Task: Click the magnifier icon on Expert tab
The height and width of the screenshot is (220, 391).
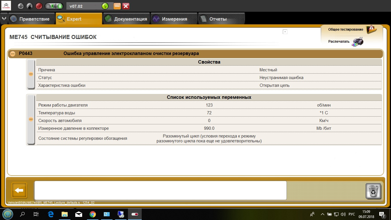Action: coord(61,19)
